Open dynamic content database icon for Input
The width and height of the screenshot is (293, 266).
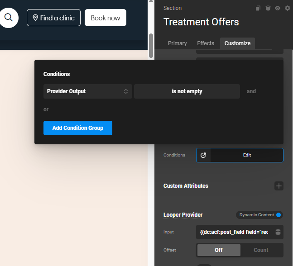click(278, 232)
